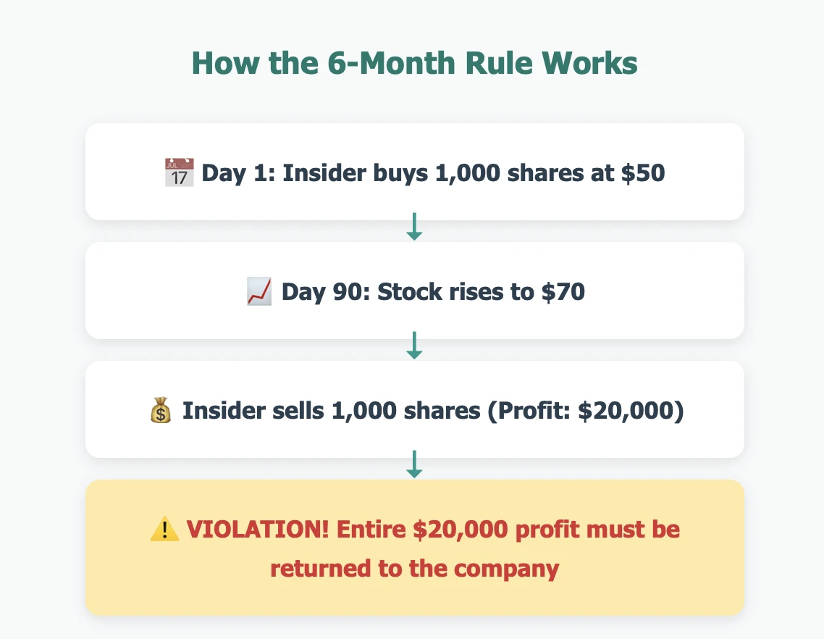Screen dimensions: 824x639
Task: Click "1,000 shares" in the Insider sells card
Action: point(405,411)
